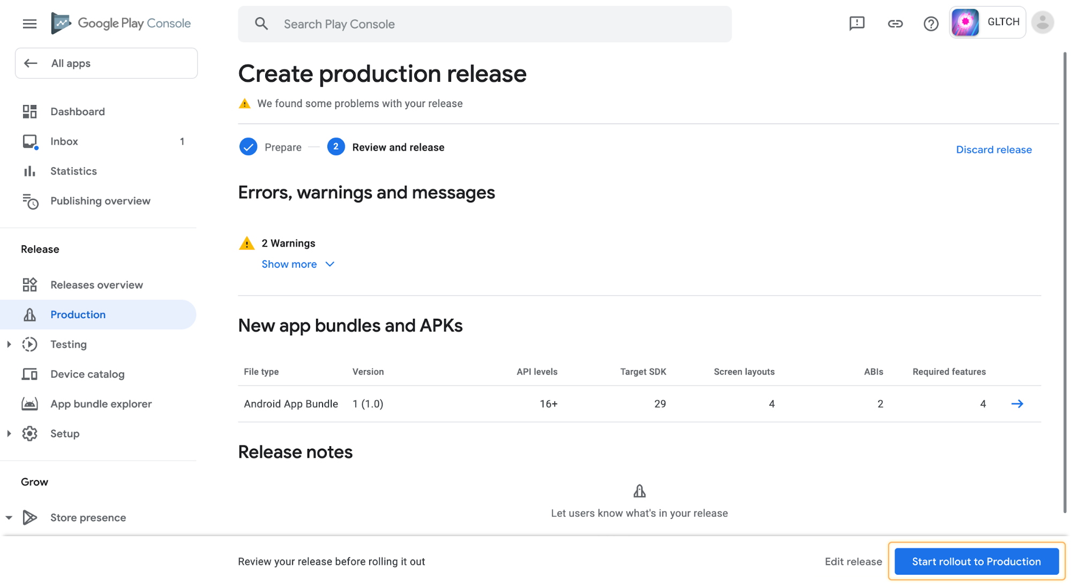This screenshot has width=1071, height=587.
Task: Select Production in sidebar
Action: 99,314
